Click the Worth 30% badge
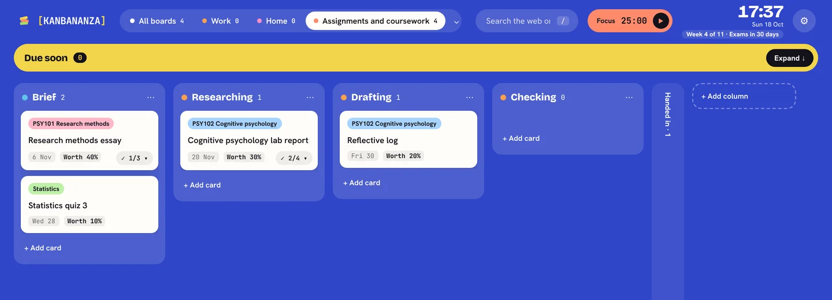This screenshot has height=300, width=832. point(244,157)
